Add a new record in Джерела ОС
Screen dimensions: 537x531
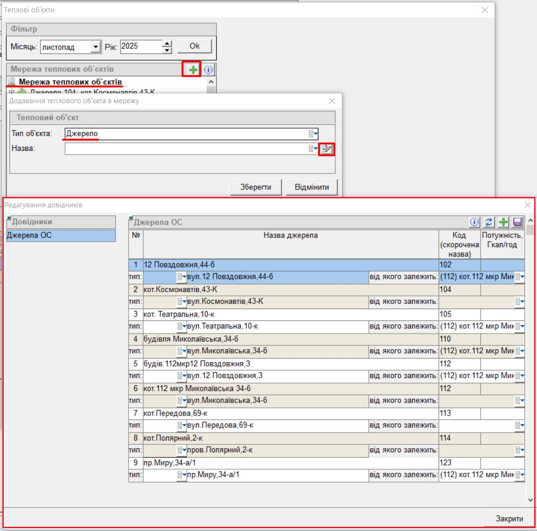(x=504, y=222)
